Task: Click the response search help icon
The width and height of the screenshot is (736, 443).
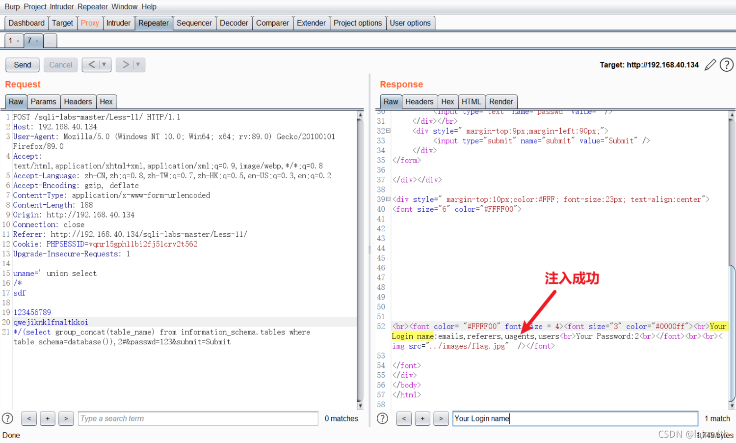Action: [x=382, y=418]
